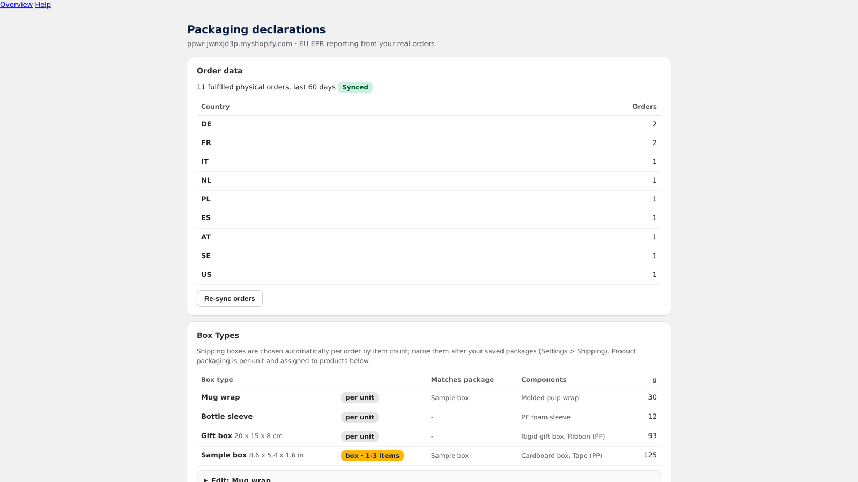
Task: Click the Mug wrap box type
Action: 220,397
